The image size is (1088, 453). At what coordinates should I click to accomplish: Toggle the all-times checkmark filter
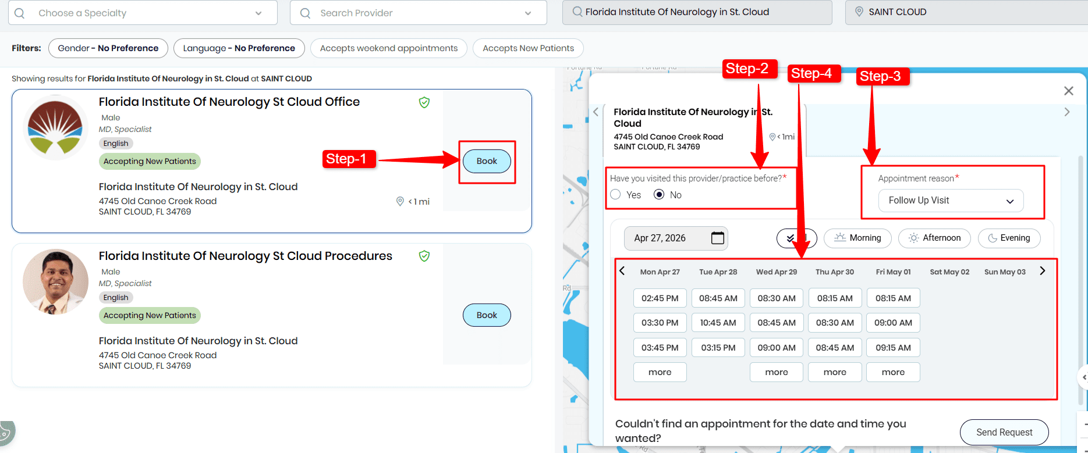pos(796,238)
